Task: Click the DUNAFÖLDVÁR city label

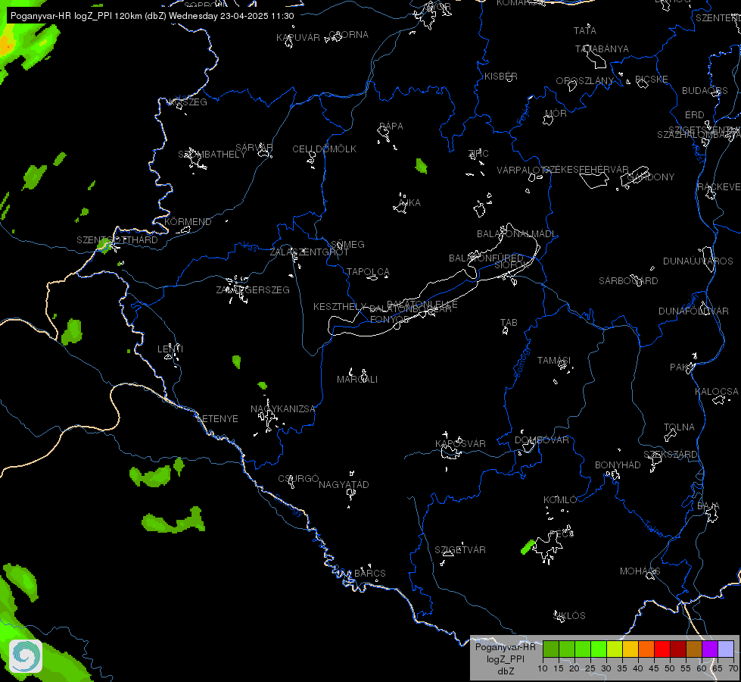Action: pos(694,311)
